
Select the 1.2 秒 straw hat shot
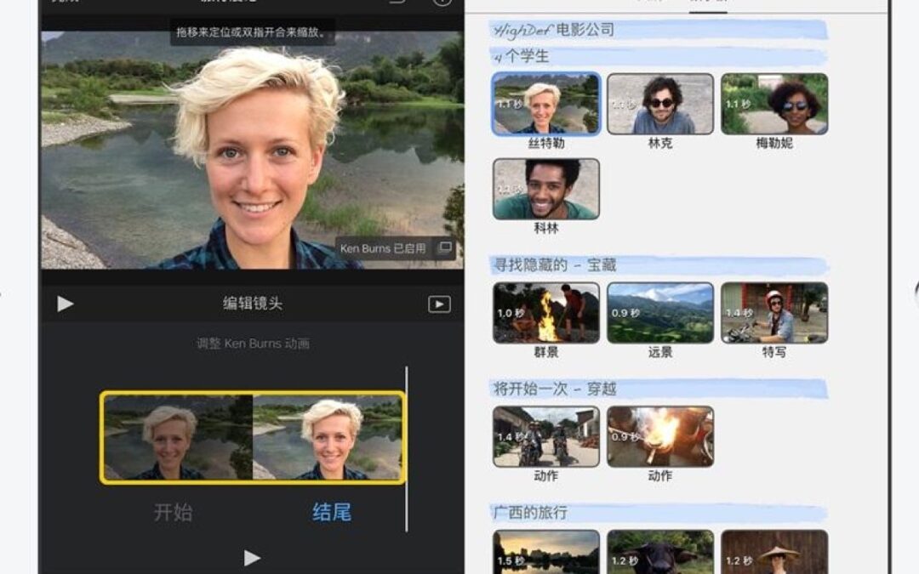click(774, 552)
